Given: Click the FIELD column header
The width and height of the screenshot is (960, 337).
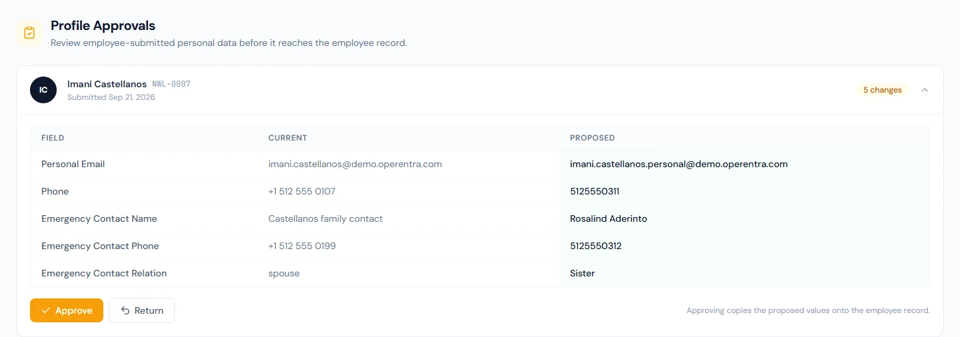Looking at the screenshot, I should tap(53, 138).
